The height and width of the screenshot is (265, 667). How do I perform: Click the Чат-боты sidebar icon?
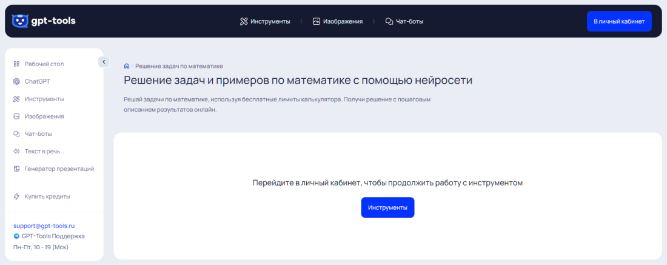tap(16, 134)
